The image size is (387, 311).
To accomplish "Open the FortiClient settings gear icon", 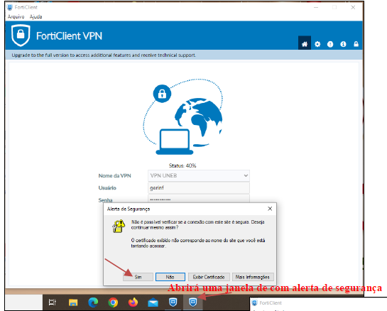I will coord(317,44).
